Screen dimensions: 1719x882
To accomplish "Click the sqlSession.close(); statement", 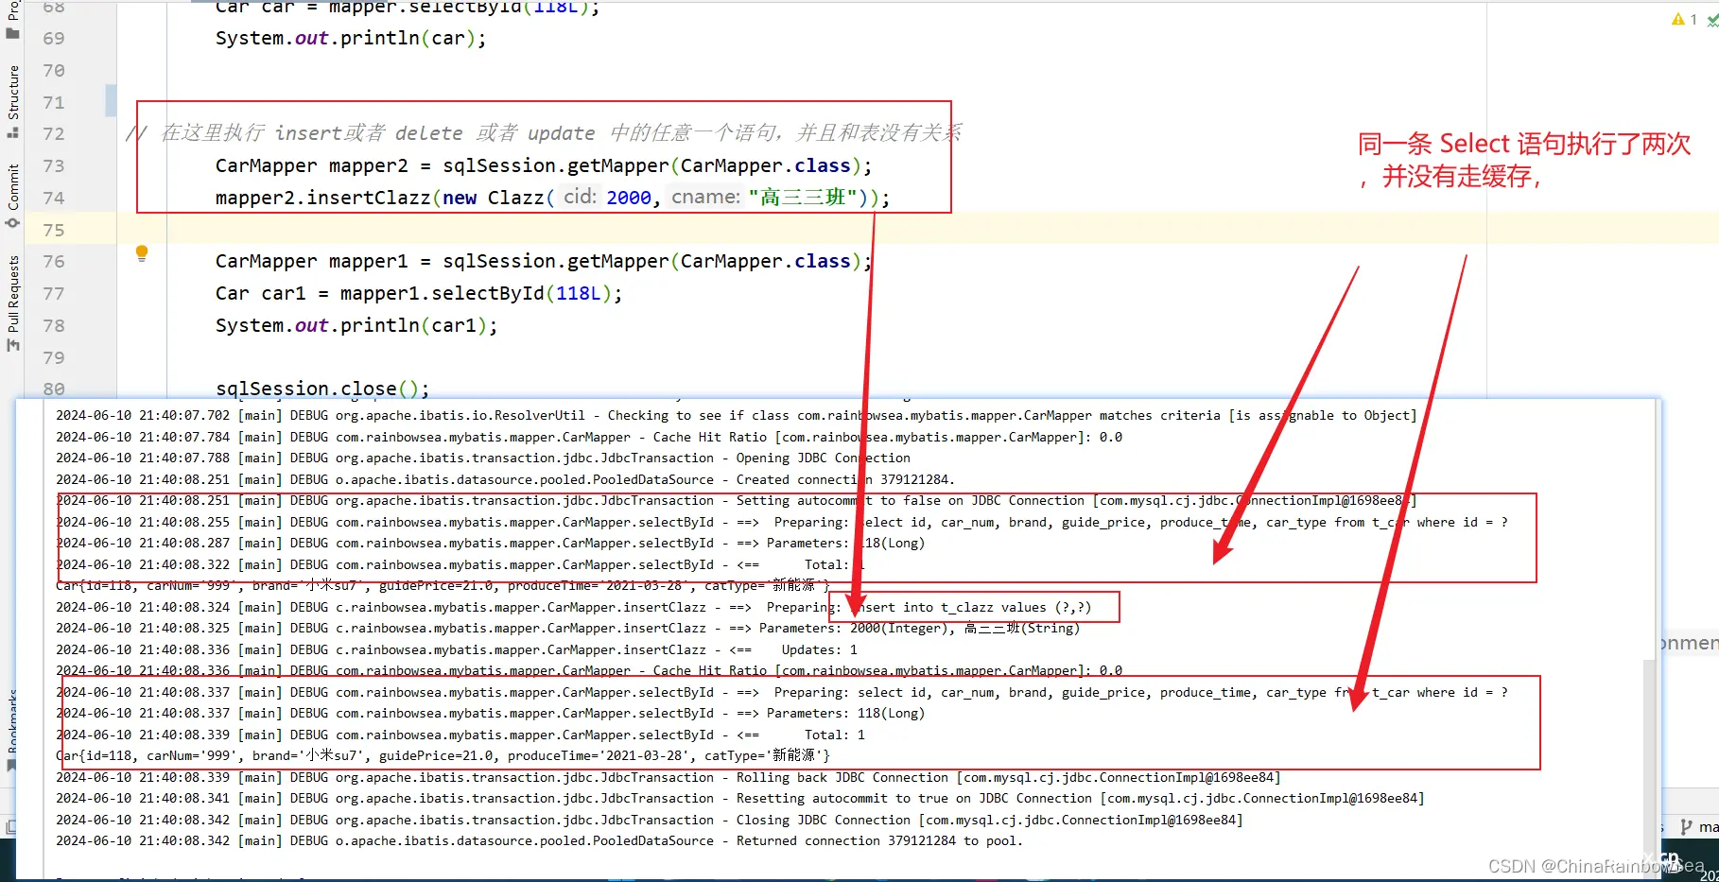I will [322, 389].
